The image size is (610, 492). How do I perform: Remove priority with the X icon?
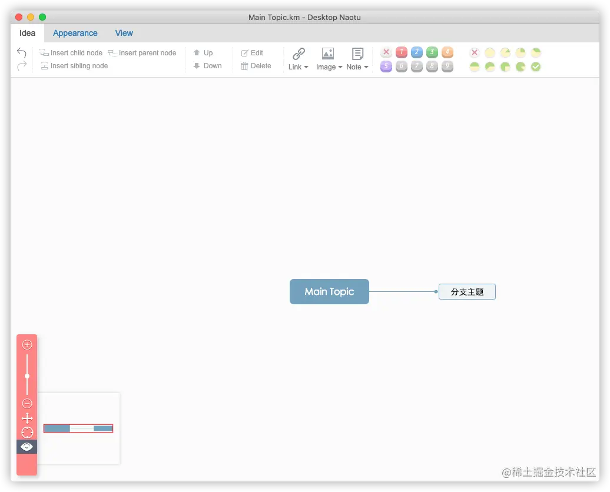pos(386,52)
